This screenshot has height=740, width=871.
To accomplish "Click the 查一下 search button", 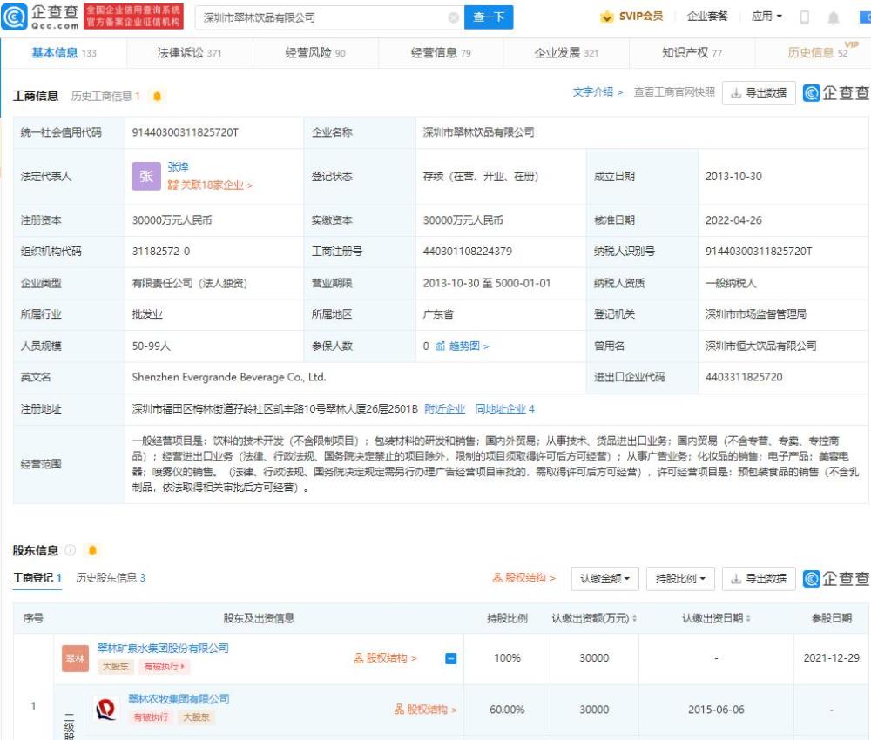I will tap(489, 17).
